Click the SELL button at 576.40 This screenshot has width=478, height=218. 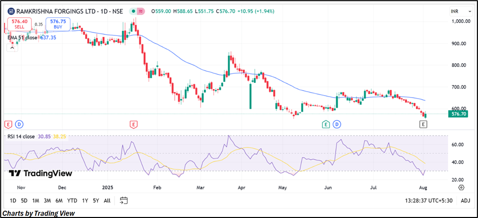pyautogui.click(x=19, y=24)
